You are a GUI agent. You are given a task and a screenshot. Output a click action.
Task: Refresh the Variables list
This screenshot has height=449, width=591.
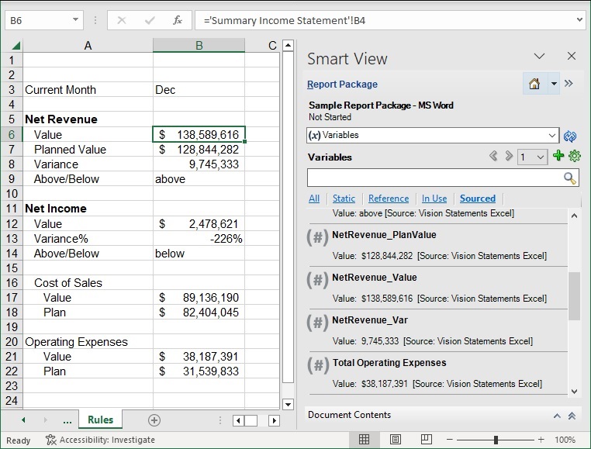(570, 136)
